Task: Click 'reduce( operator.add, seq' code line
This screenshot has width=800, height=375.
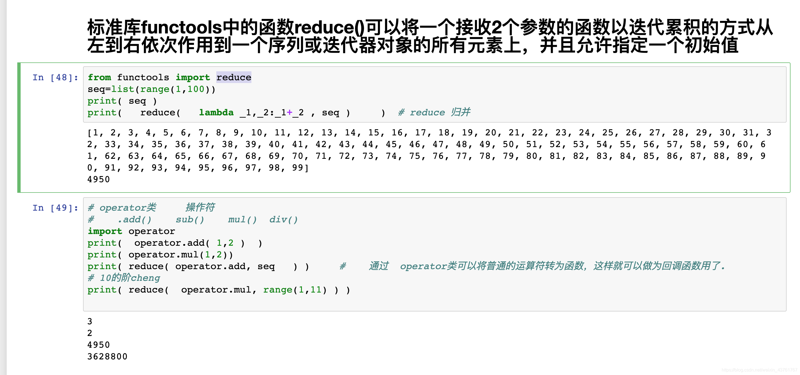Action: point(198,266)
